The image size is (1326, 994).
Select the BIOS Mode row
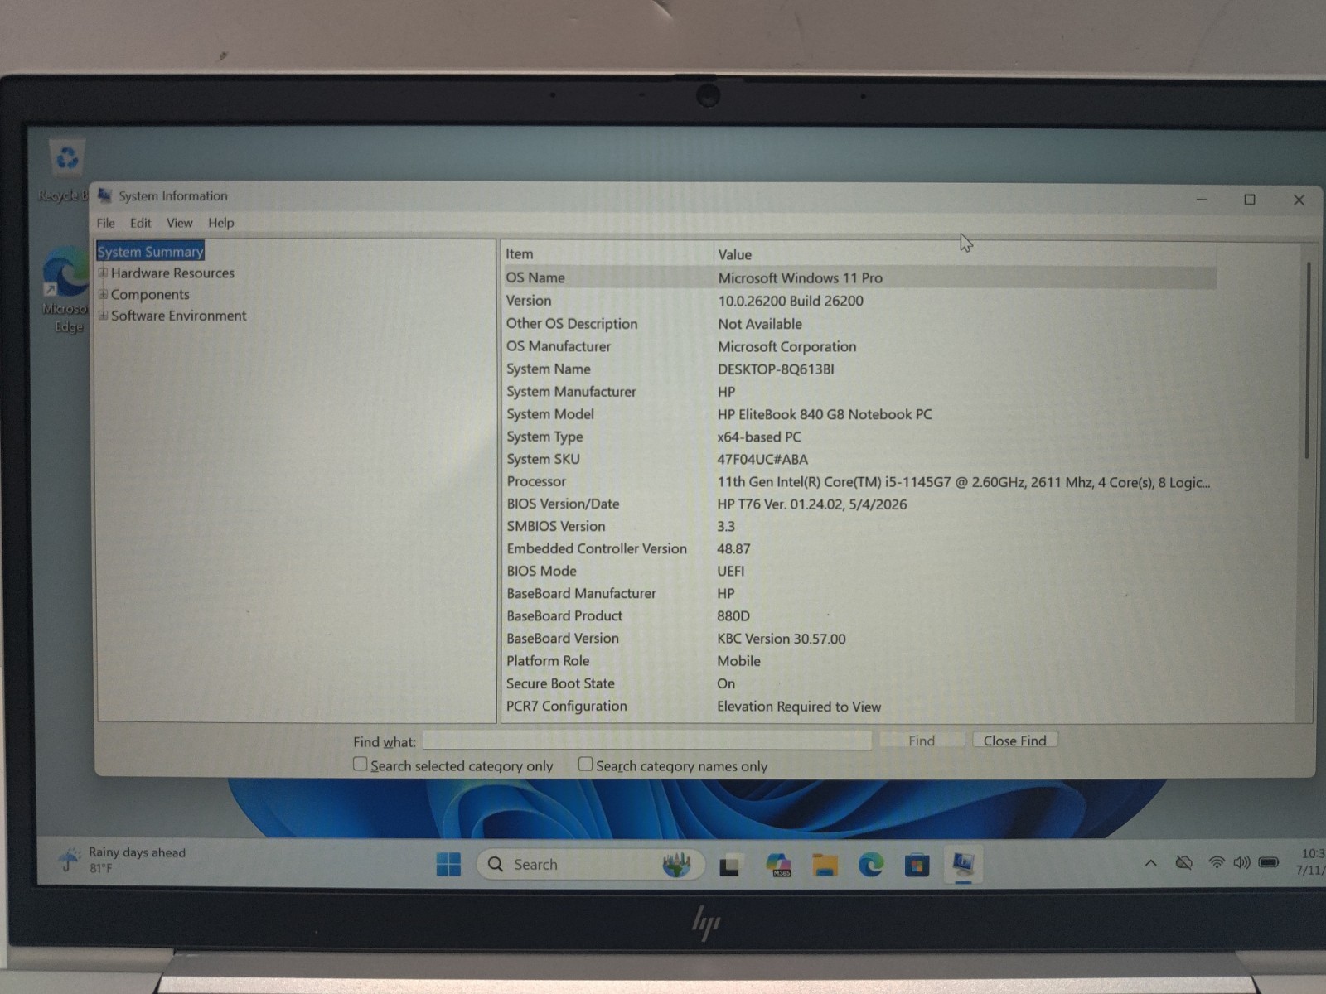[x=859, y=571]
